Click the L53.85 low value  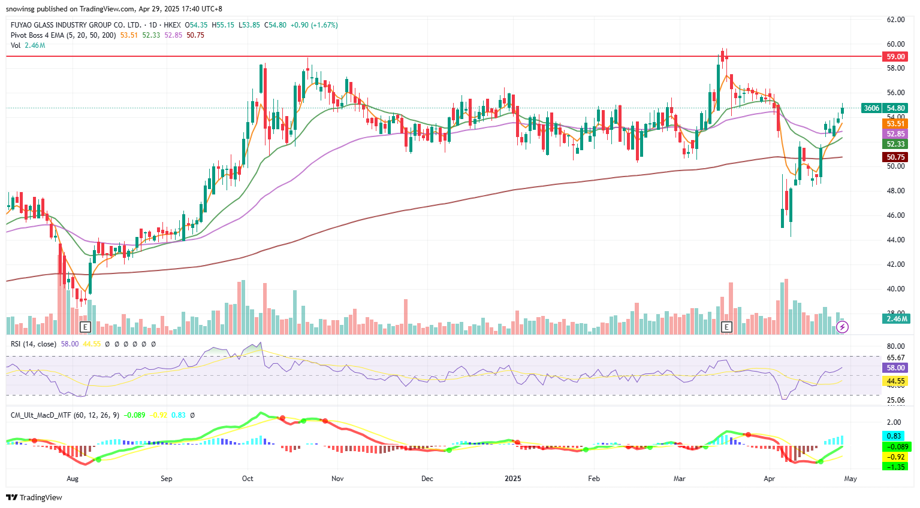click(x=249, y=25)
